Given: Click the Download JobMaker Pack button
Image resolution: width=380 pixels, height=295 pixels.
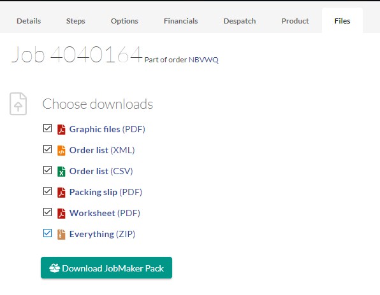Looking at the screenshot, I should point(106,268).
